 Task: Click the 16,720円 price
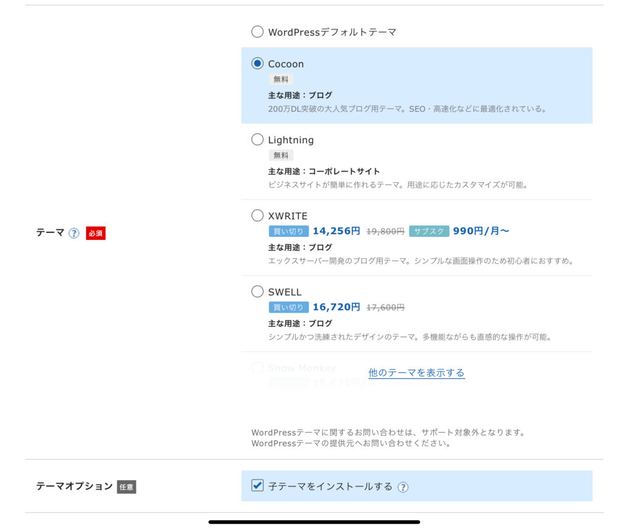click(336, 307)
